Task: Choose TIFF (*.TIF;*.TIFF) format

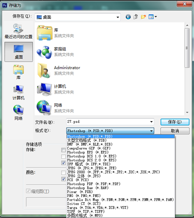Action: coord(121,212)
